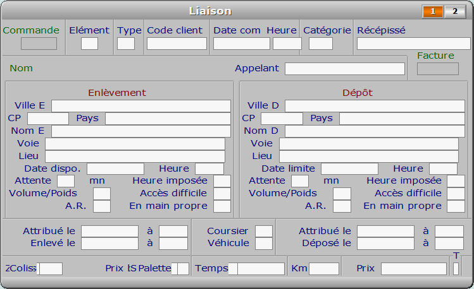Click Heure field next to Date dispo.

click(209, 168)
